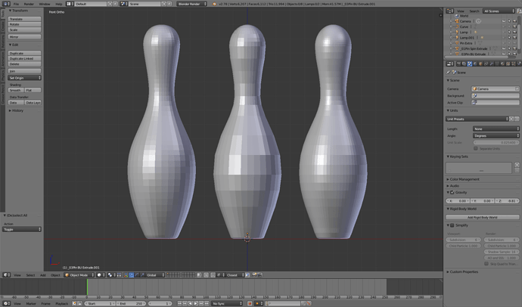Open the Particles properties tab icon
This screenshot has height=307, width=522.
tap(514, 64)
